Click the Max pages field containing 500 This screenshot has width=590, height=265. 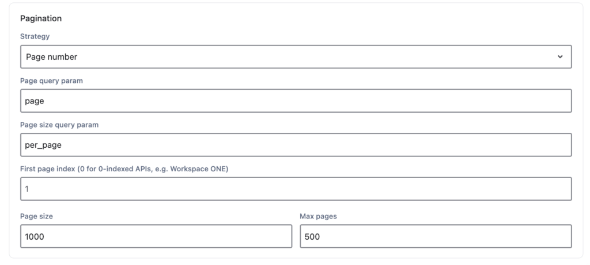pyautogui.click(x=436, y=236)
